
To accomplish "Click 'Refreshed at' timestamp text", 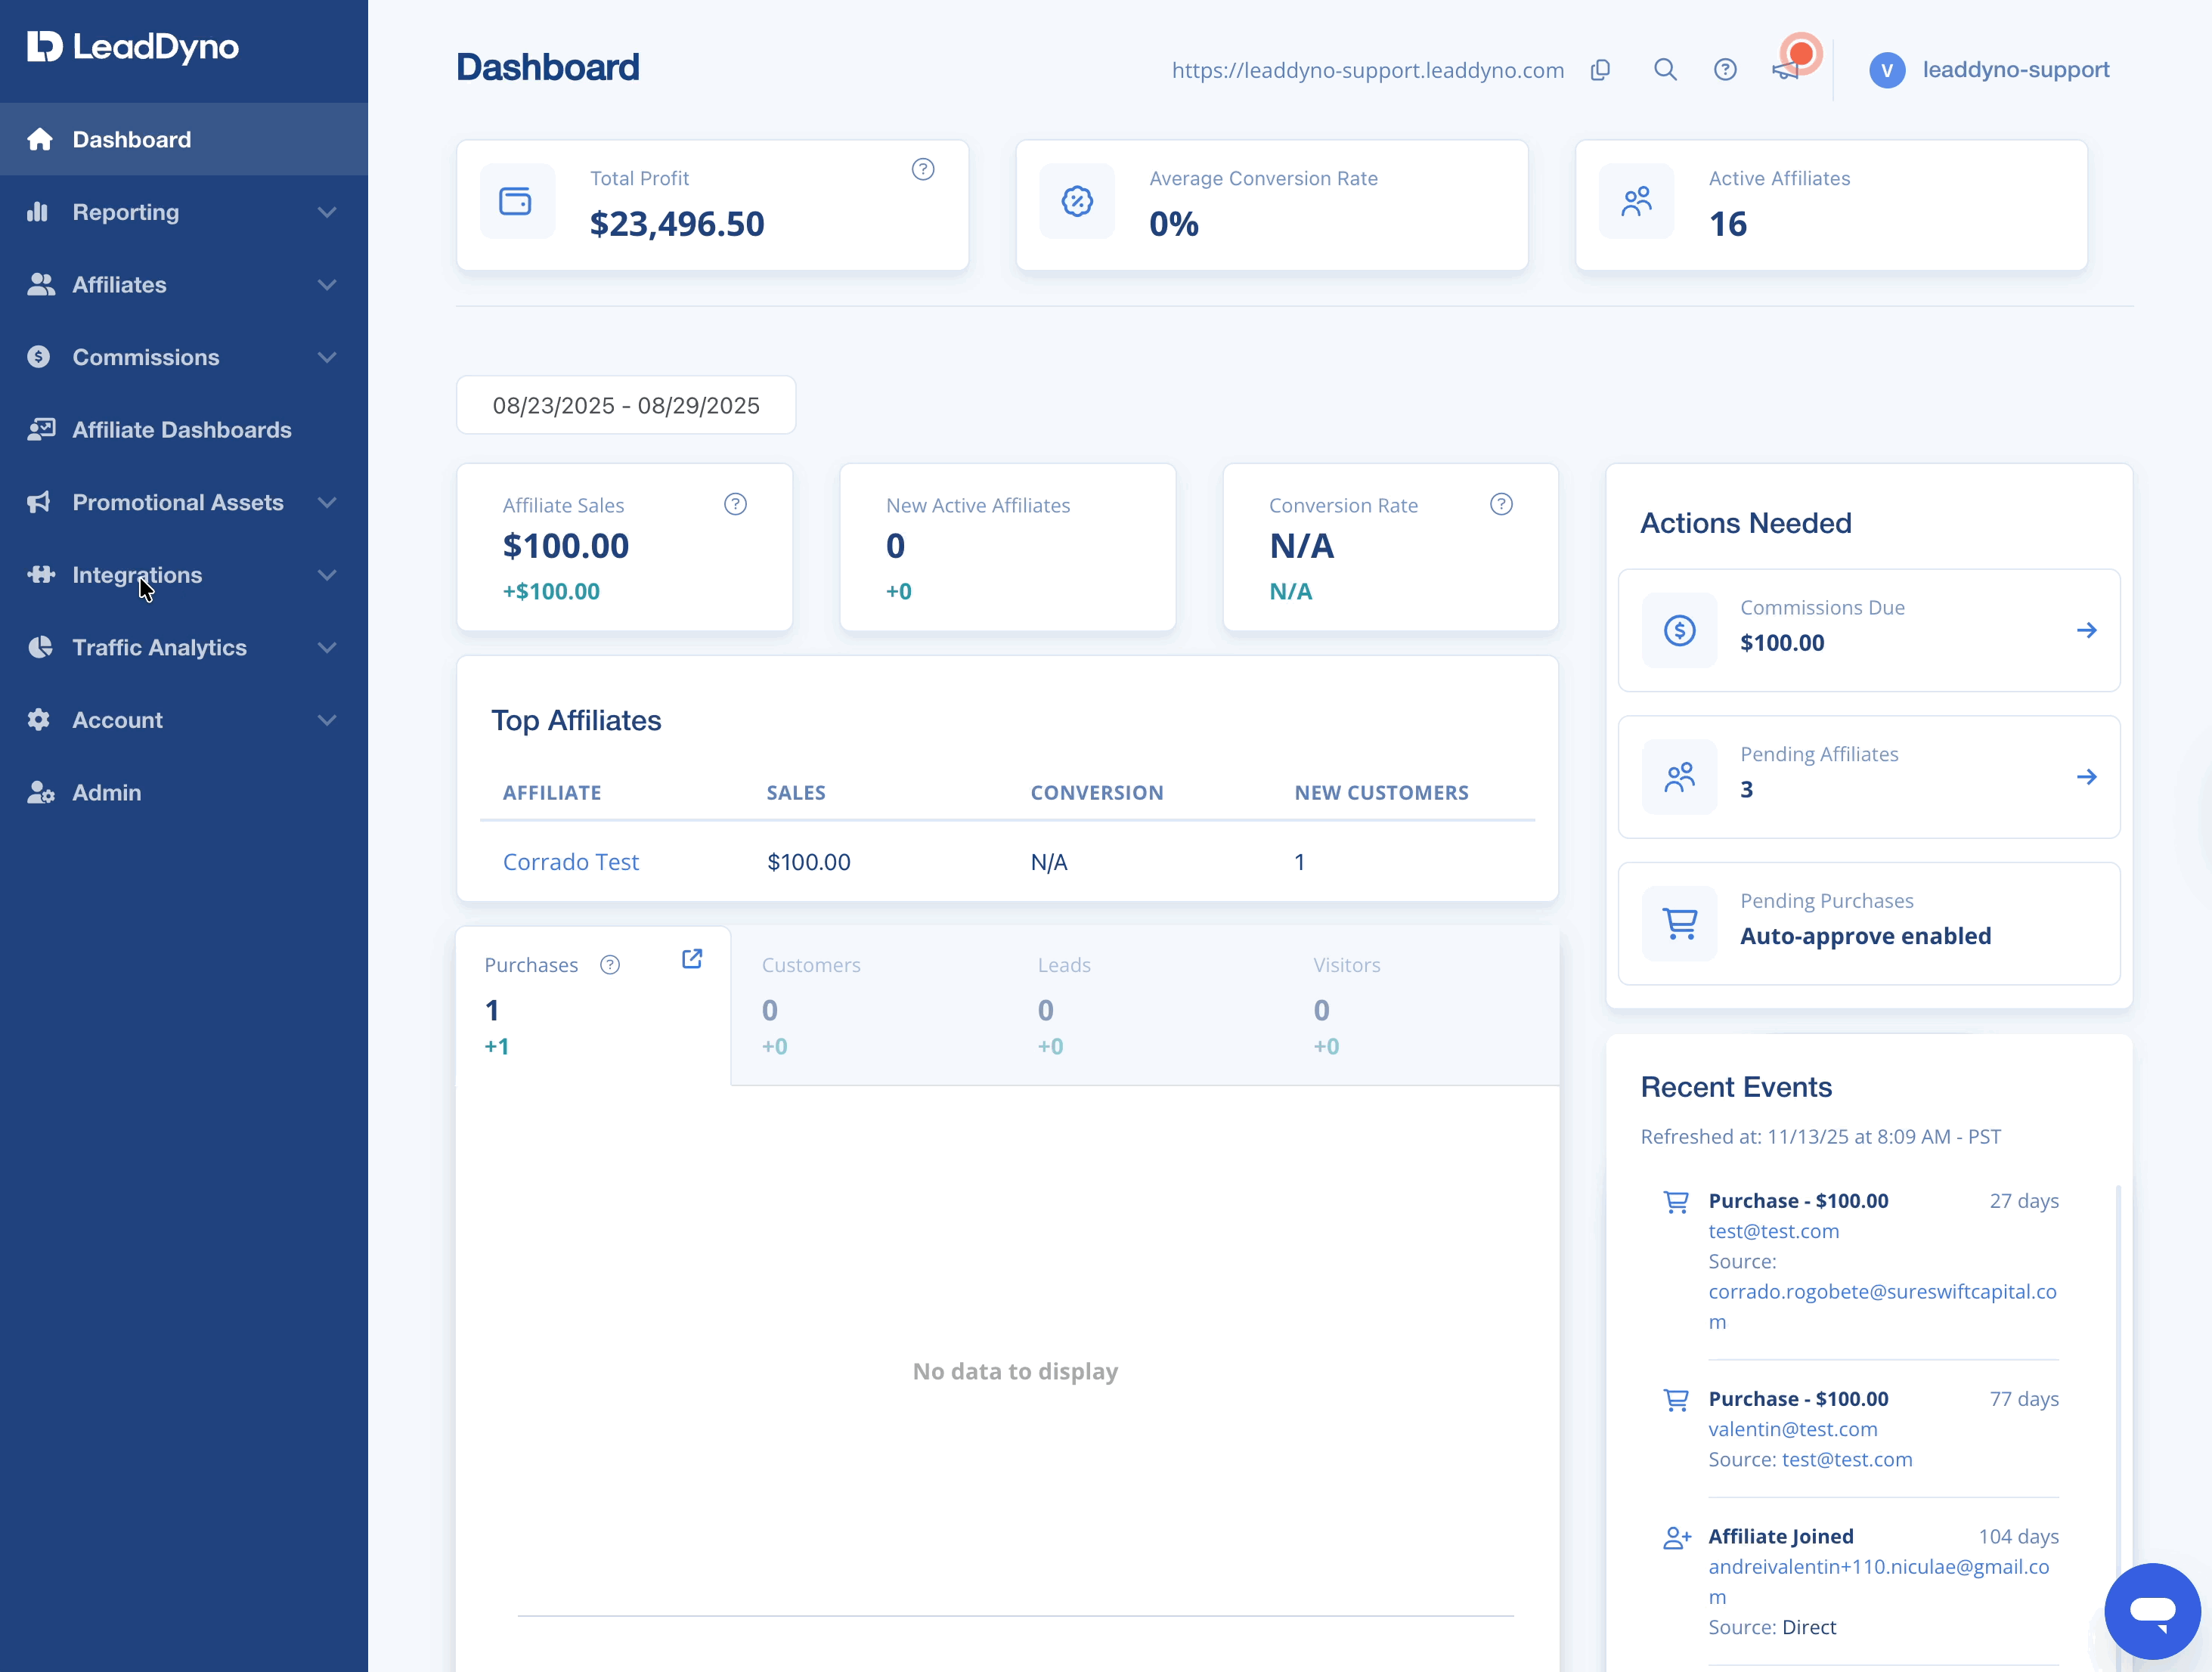I will [1821, 1137].
